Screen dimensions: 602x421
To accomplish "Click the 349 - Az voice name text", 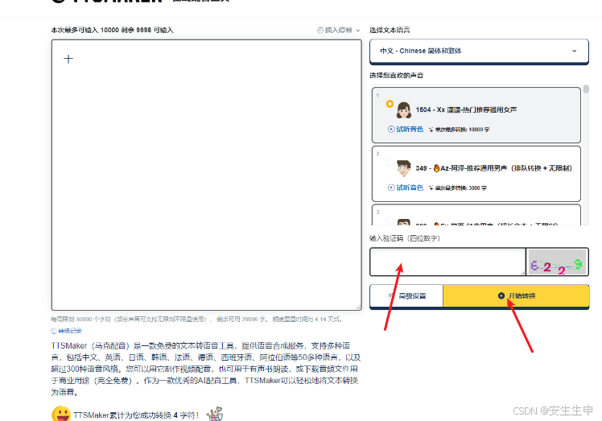I will click(x=493, y=168).
